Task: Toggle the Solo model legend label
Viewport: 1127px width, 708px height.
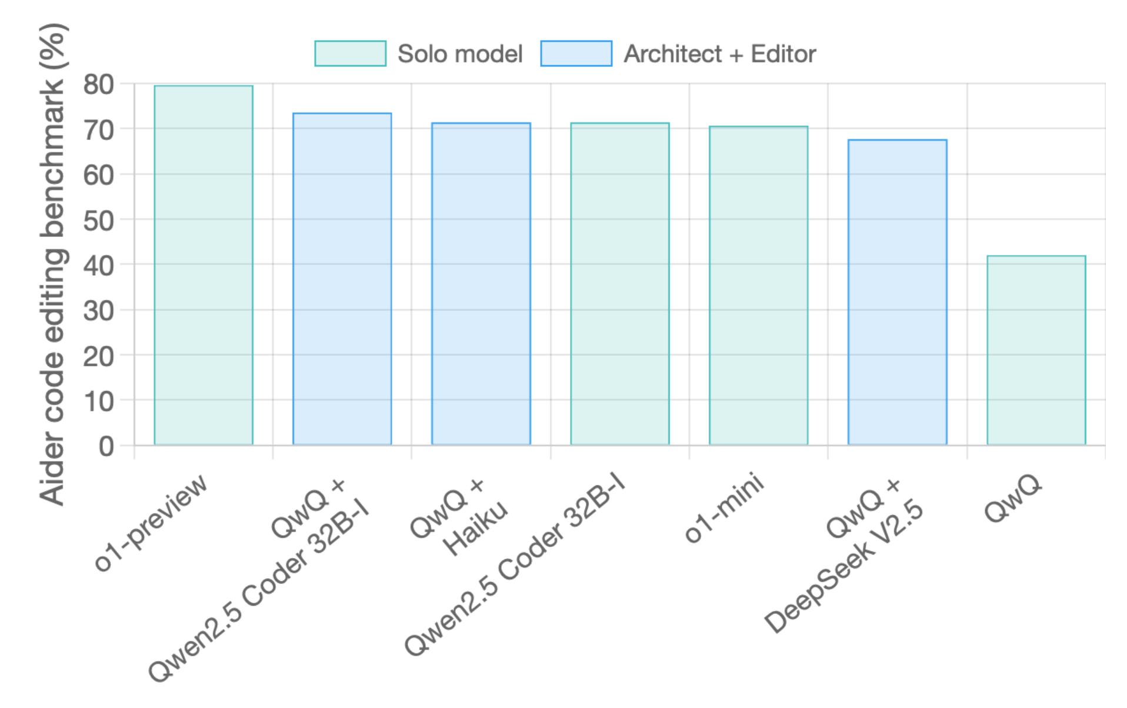Action: click(460, 54)
